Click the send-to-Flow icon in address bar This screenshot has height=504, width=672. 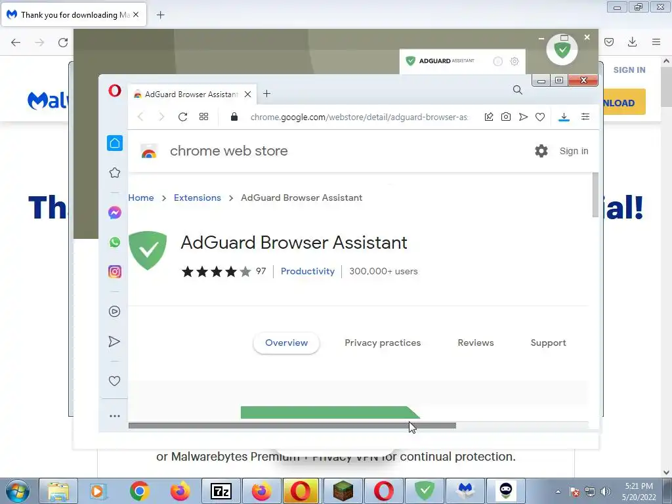(523, 117)
